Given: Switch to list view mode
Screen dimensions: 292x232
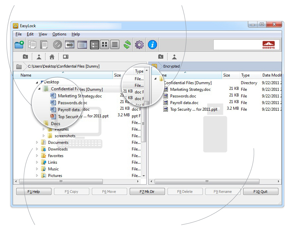Looking at the screenshot, I should coord(115,44).
